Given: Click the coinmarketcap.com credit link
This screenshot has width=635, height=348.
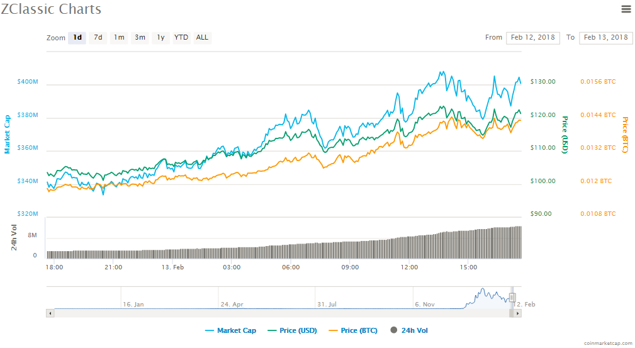Looking at the screenshot, I should coord(608,343).
